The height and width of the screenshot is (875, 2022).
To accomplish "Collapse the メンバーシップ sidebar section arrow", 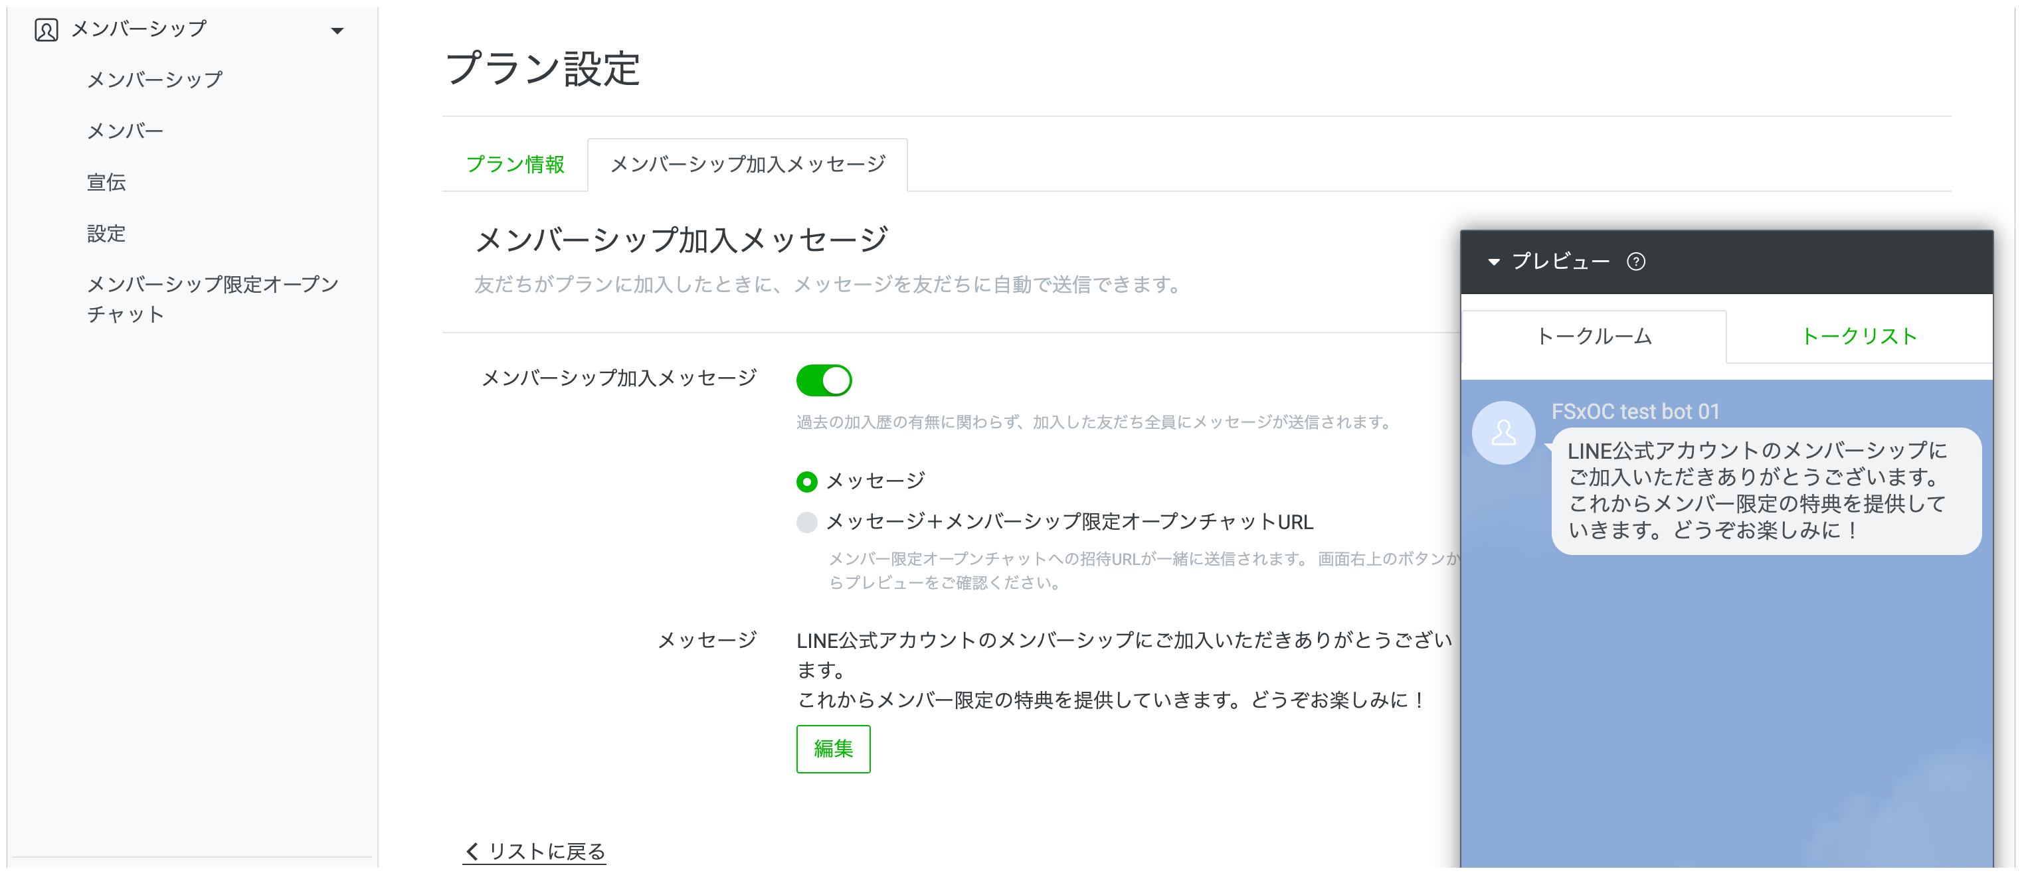I will pyautogui.click(x=337, y=31).
